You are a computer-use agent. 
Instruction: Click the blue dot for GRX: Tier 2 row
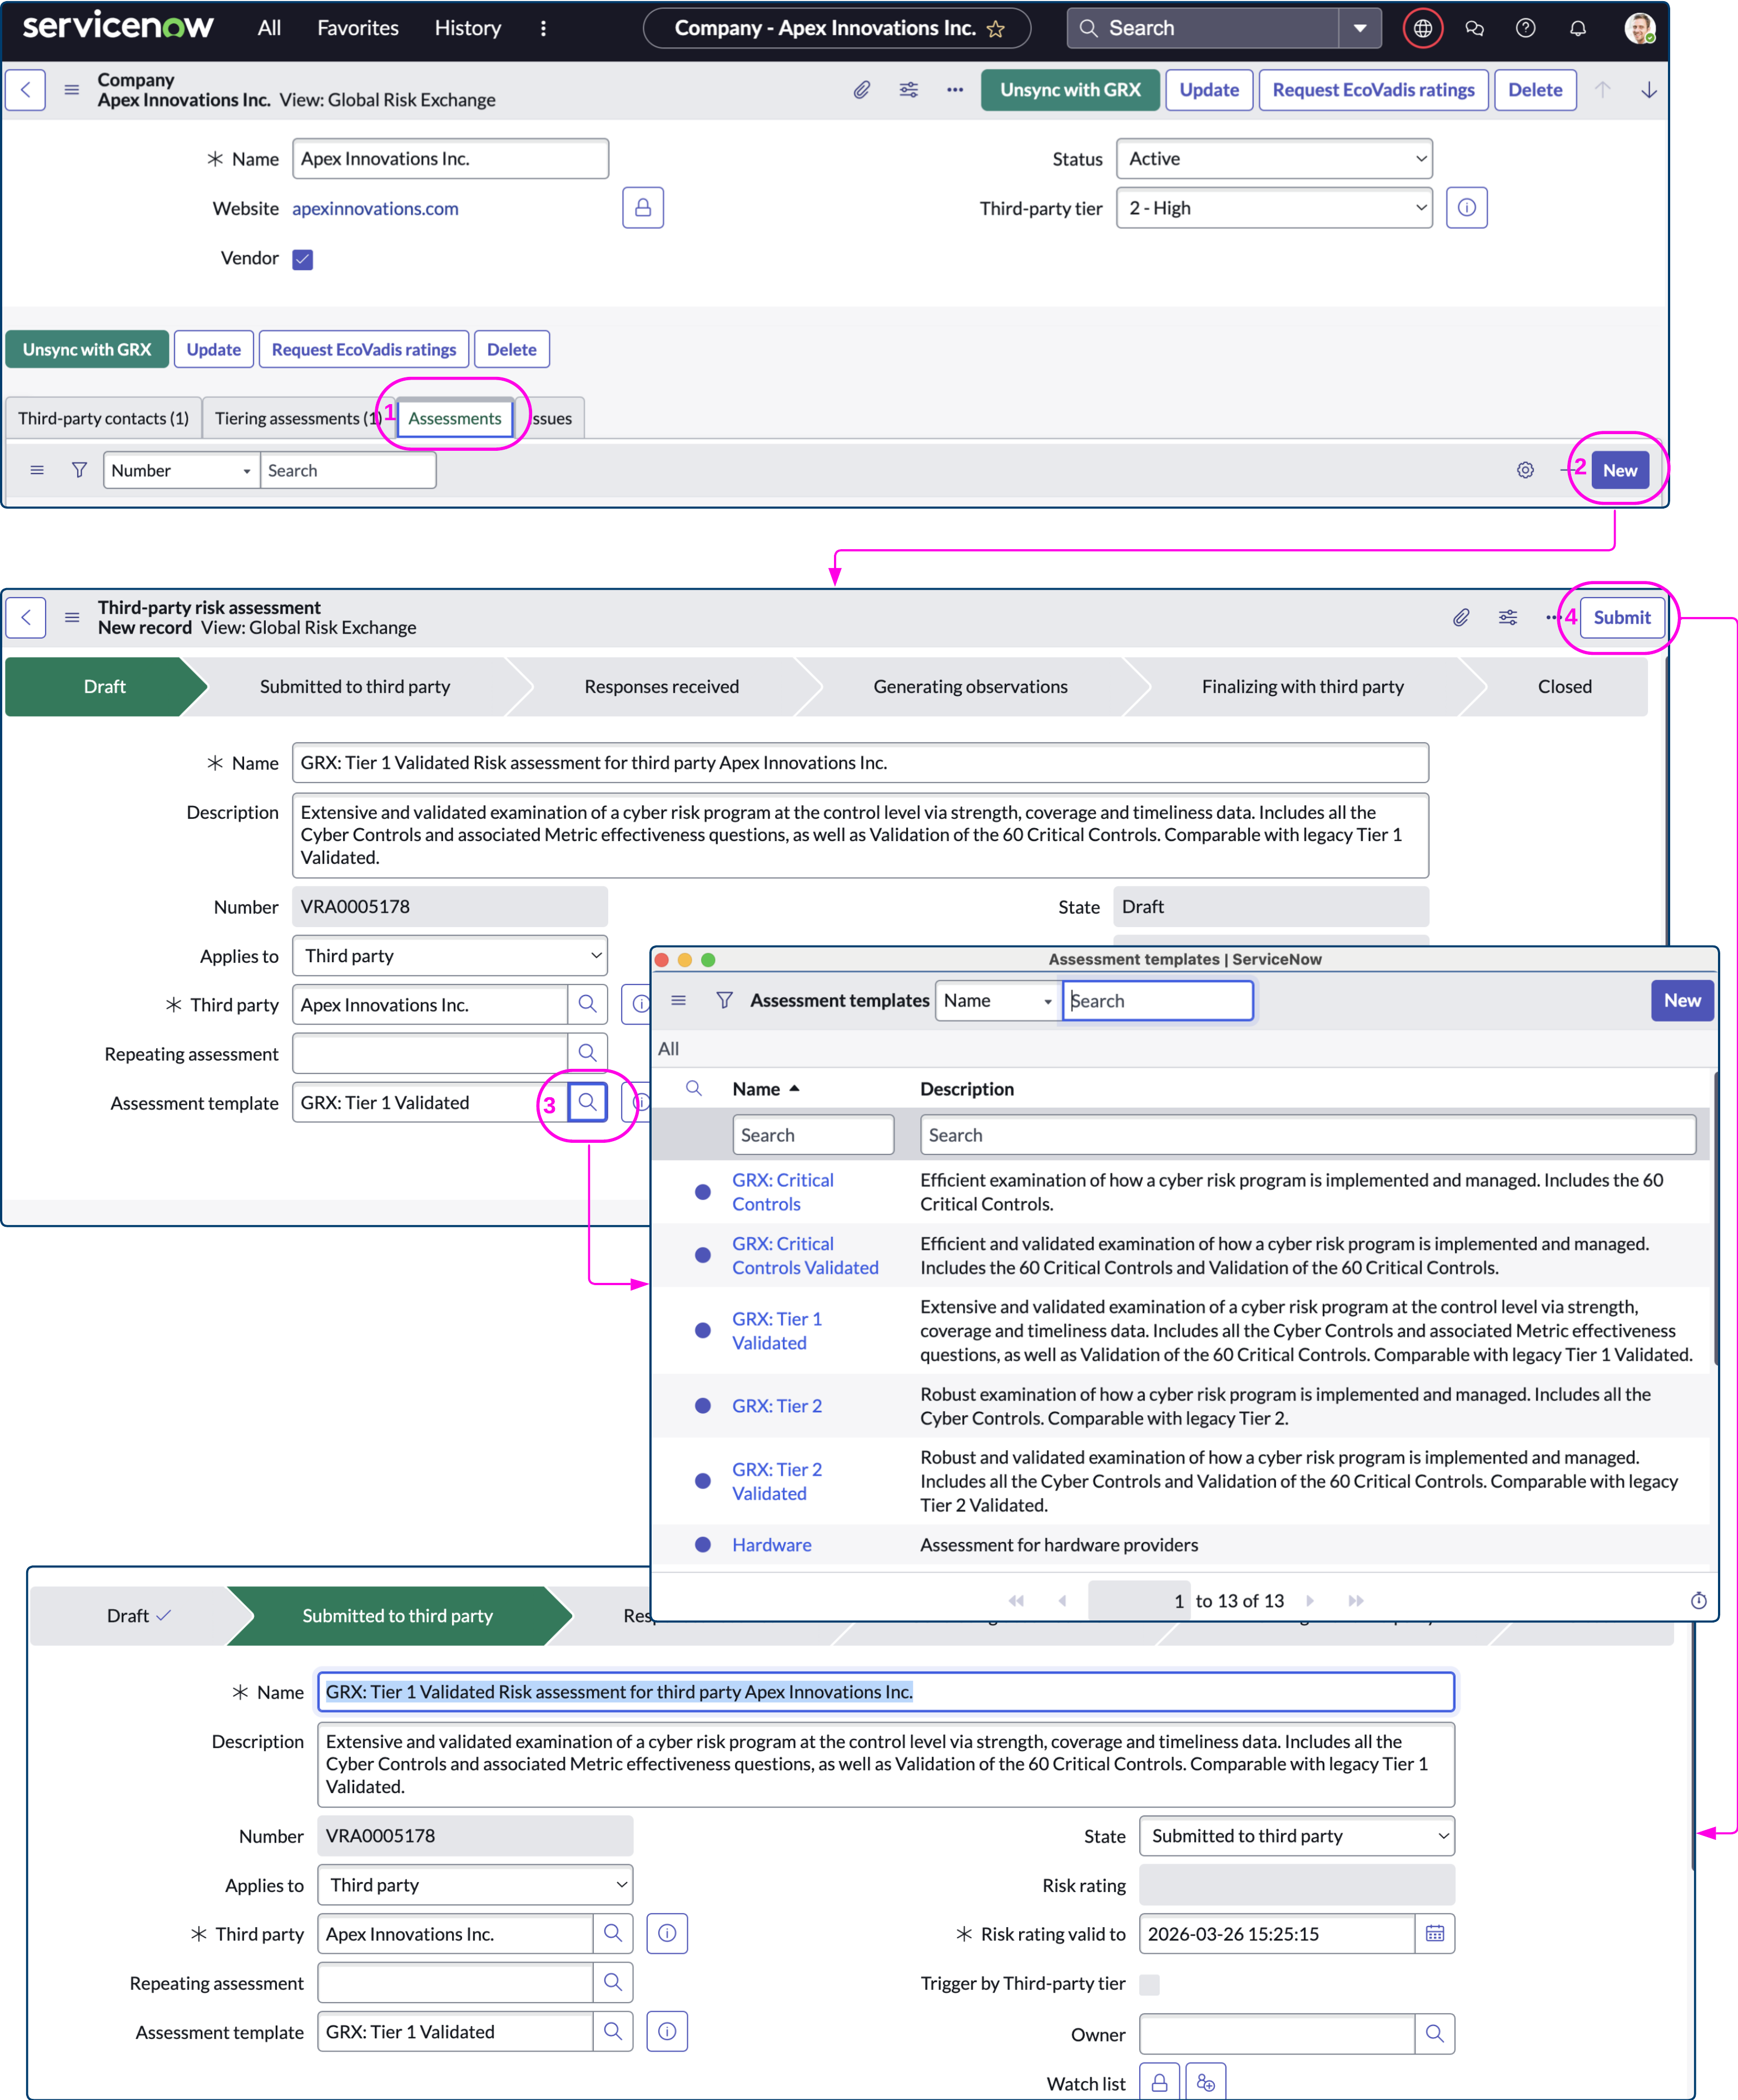tap(703, 1405)
